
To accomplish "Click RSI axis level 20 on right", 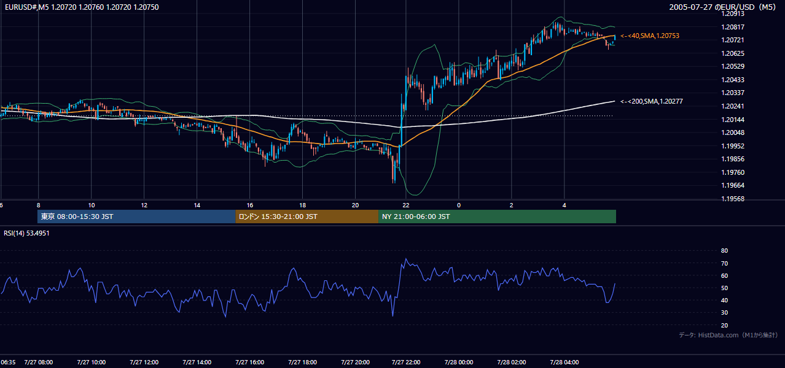I will [x=725, y=325].
